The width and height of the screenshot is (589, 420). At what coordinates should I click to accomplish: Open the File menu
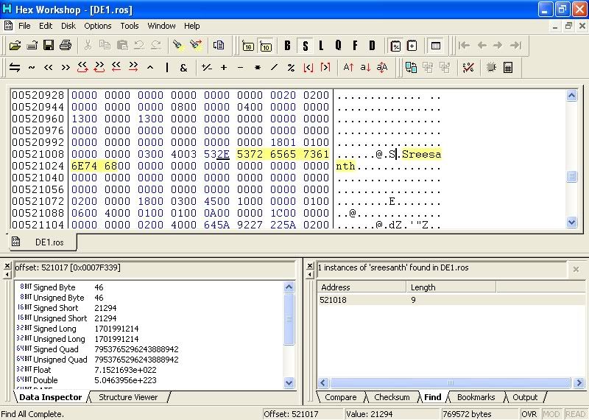pos(24,26)
